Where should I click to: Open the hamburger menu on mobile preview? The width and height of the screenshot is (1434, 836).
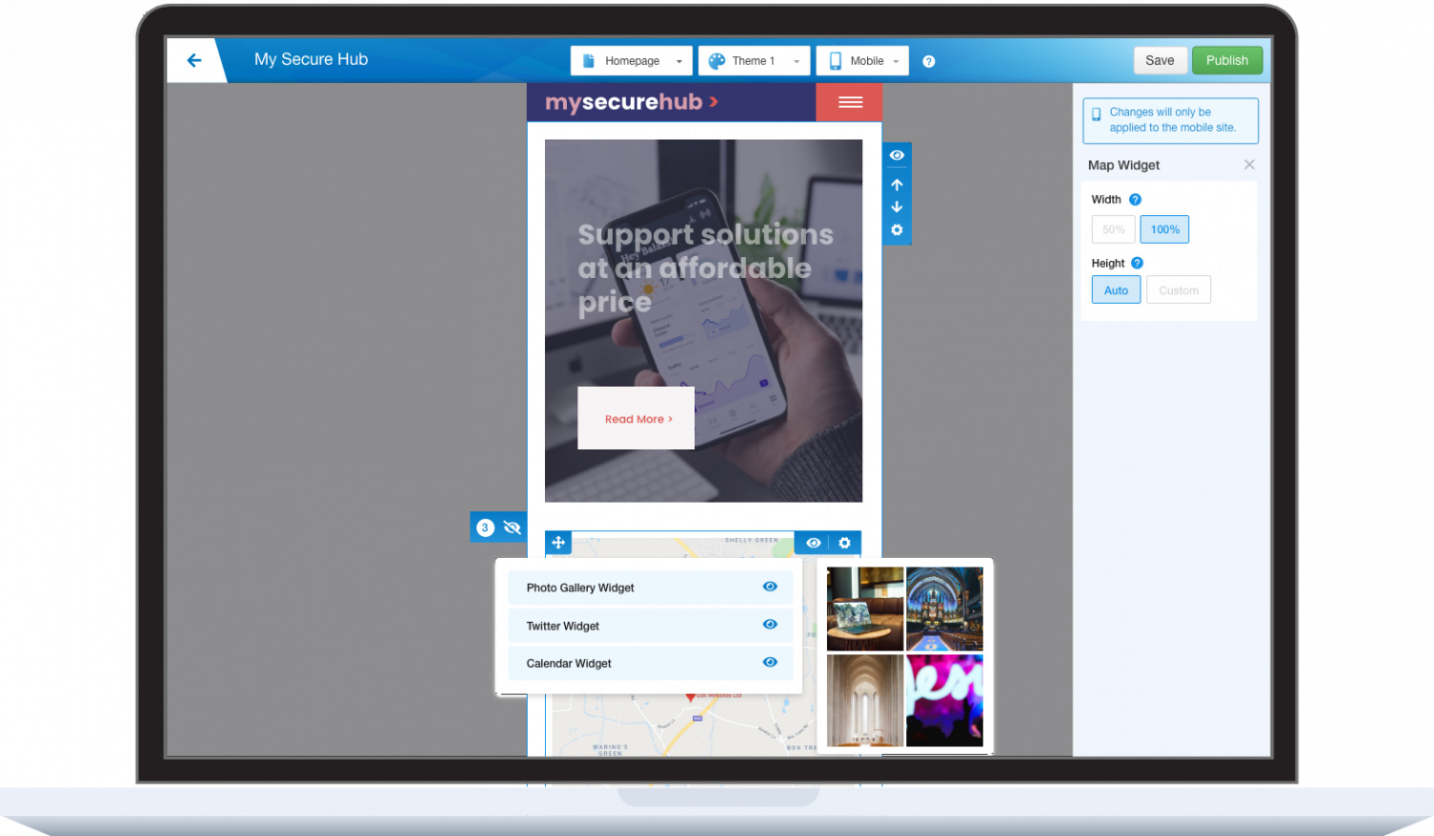[850, 102]
